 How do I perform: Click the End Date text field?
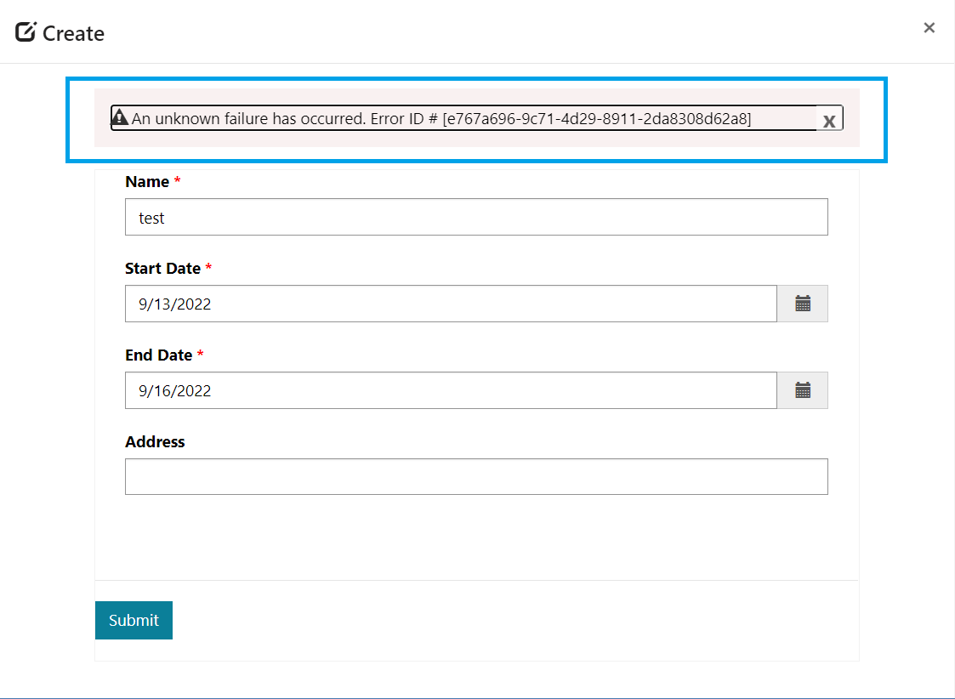[451, 390]
